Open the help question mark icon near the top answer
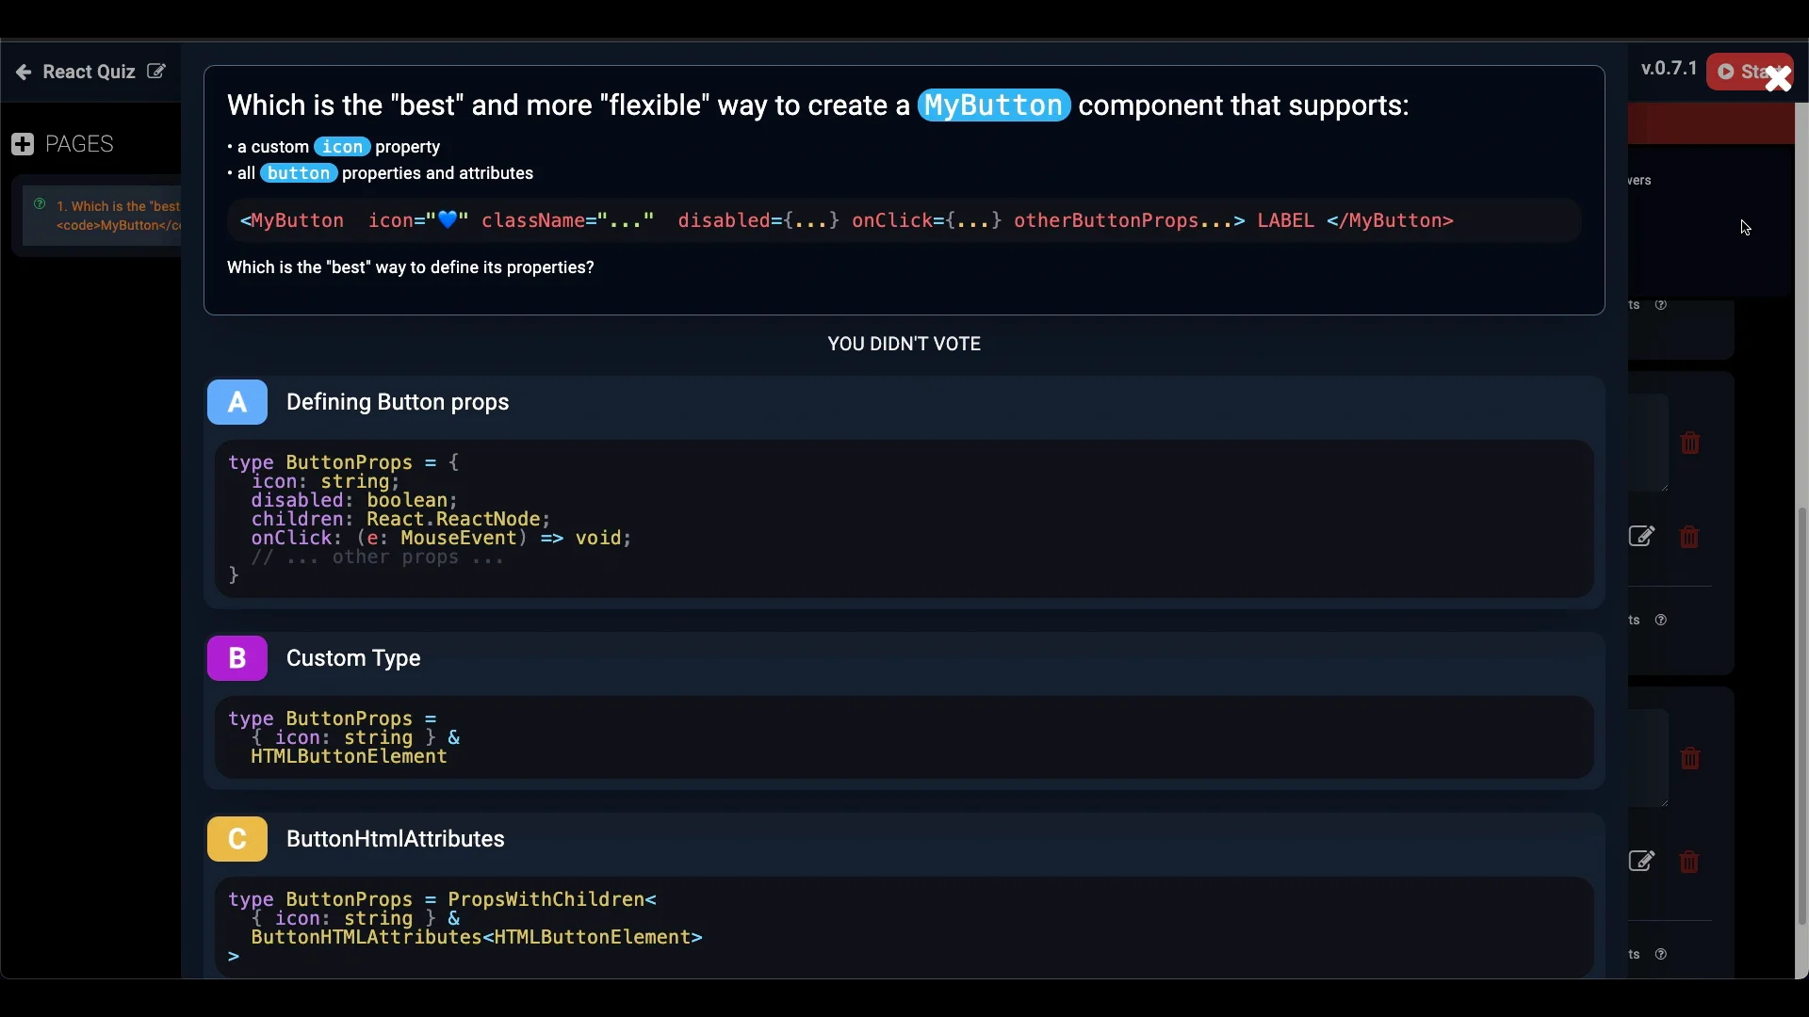1809x1017 pixels. click(1660, 305)
